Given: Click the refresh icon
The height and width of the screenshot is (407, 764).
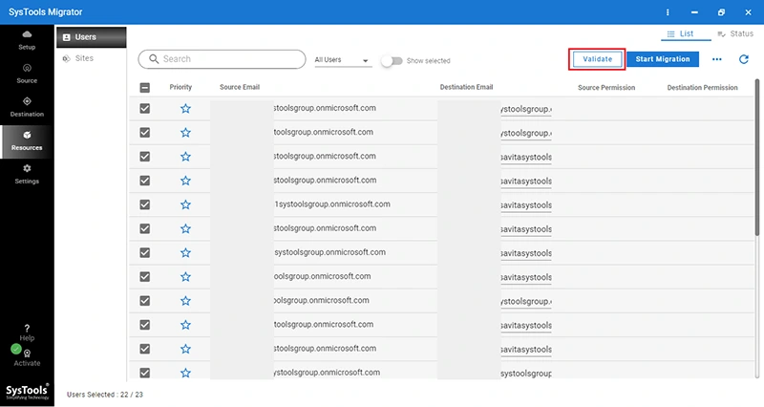Looking at the screenshot, I should [744, 59].
